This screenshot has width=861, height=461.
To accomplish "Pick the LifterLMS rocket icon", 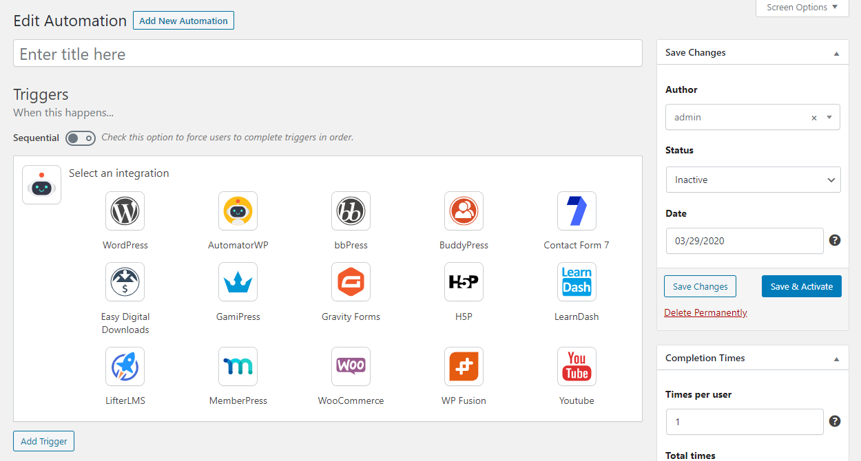I will 125,366.
